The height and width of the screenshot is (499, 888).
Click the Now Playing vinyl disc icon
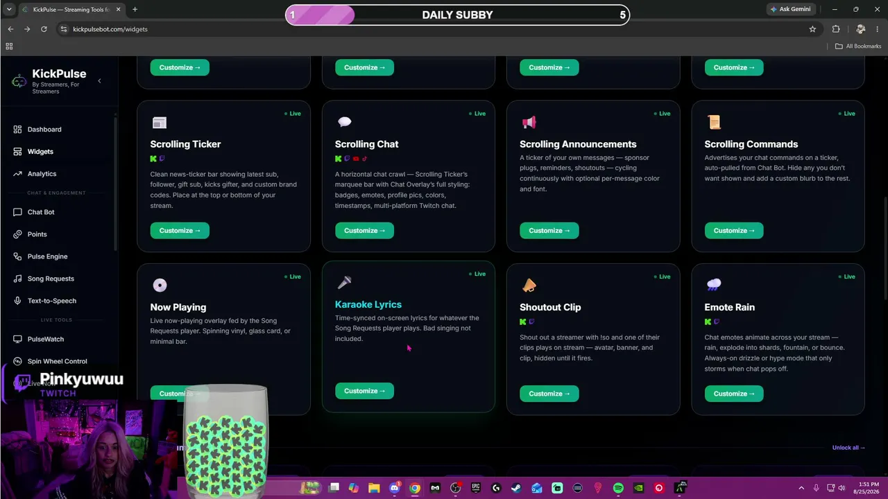(160, 286)
